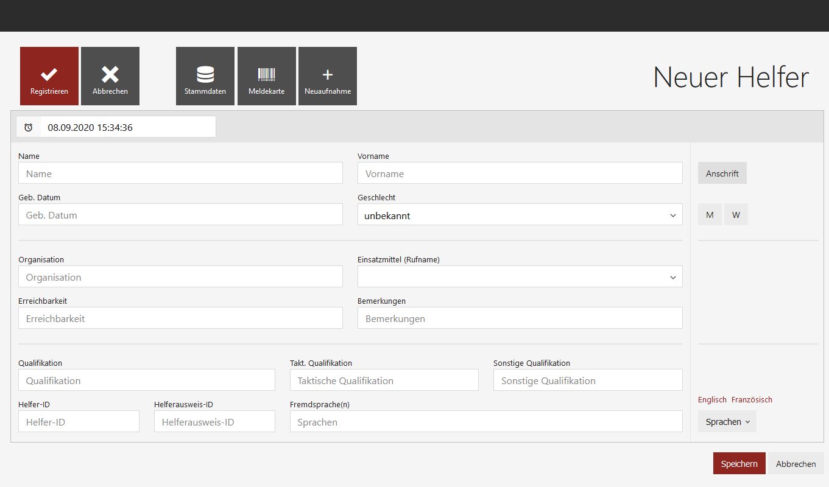829x487 pixels.
Task: Click the Abbrechen X tile
Action: point(110,76)
